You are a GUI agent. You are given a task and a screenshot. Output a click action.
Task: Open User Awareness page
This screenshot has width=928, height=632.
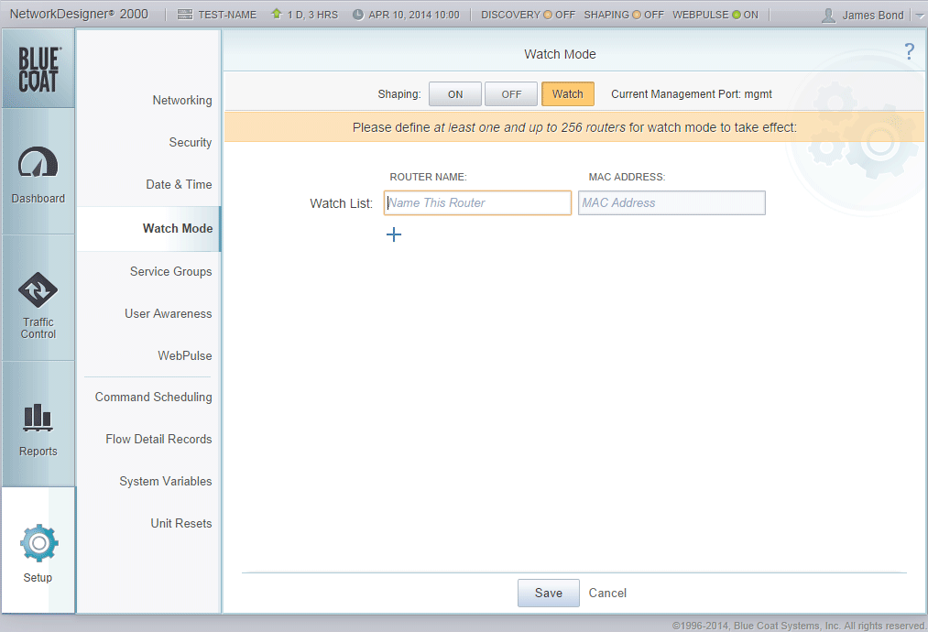168,313
